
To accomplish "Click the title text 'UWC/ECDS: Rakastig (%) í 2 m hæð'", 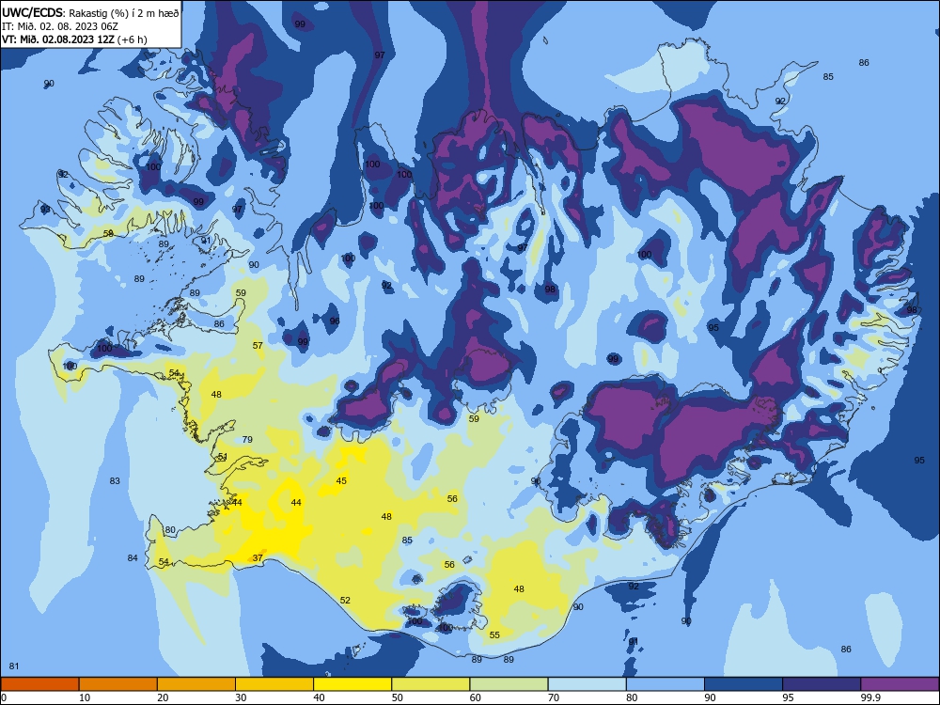I will coord(90,13).
